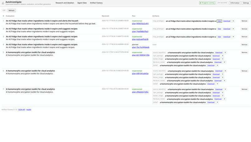Open plan-2f0edcb7c85c link

tap(140, 92)
